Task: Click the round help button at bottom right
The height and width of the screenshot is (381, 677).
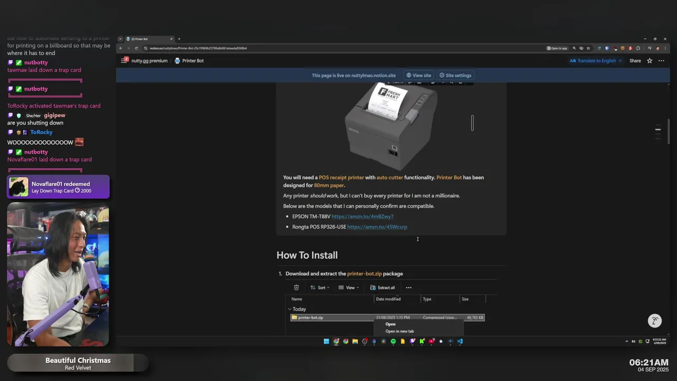Action: tap(655, 321)
